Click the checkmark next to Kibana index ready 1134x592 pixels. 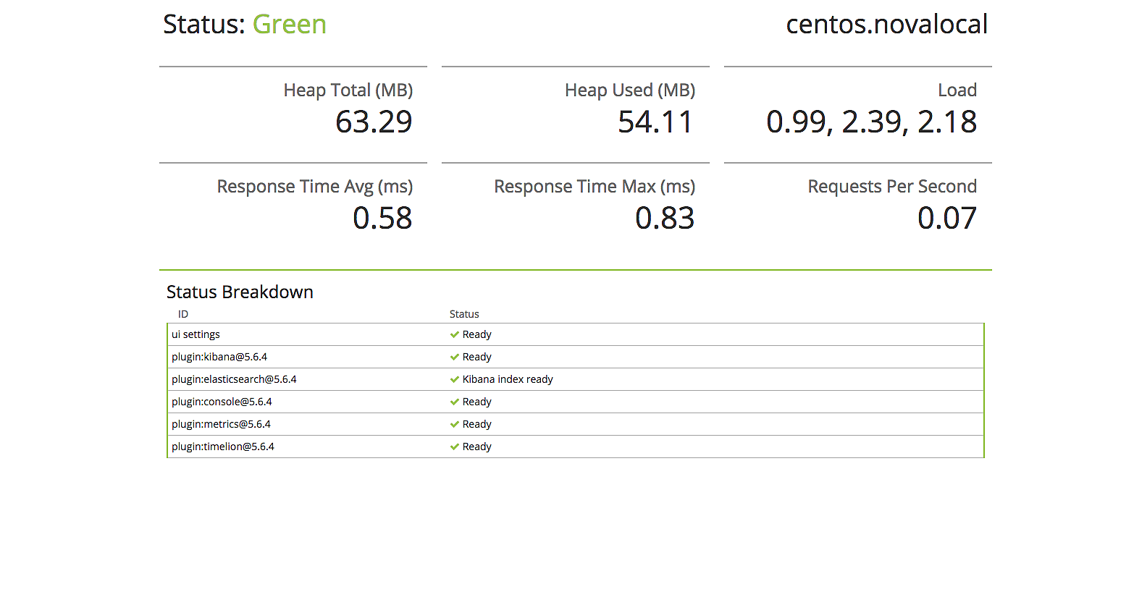pyautogui.click(x=454, y=379)
